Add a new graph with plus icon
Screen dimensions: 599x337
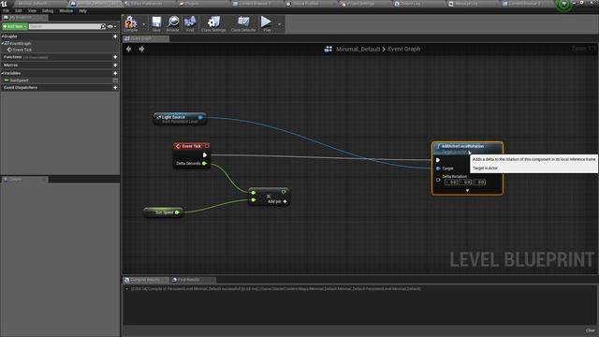115,37
